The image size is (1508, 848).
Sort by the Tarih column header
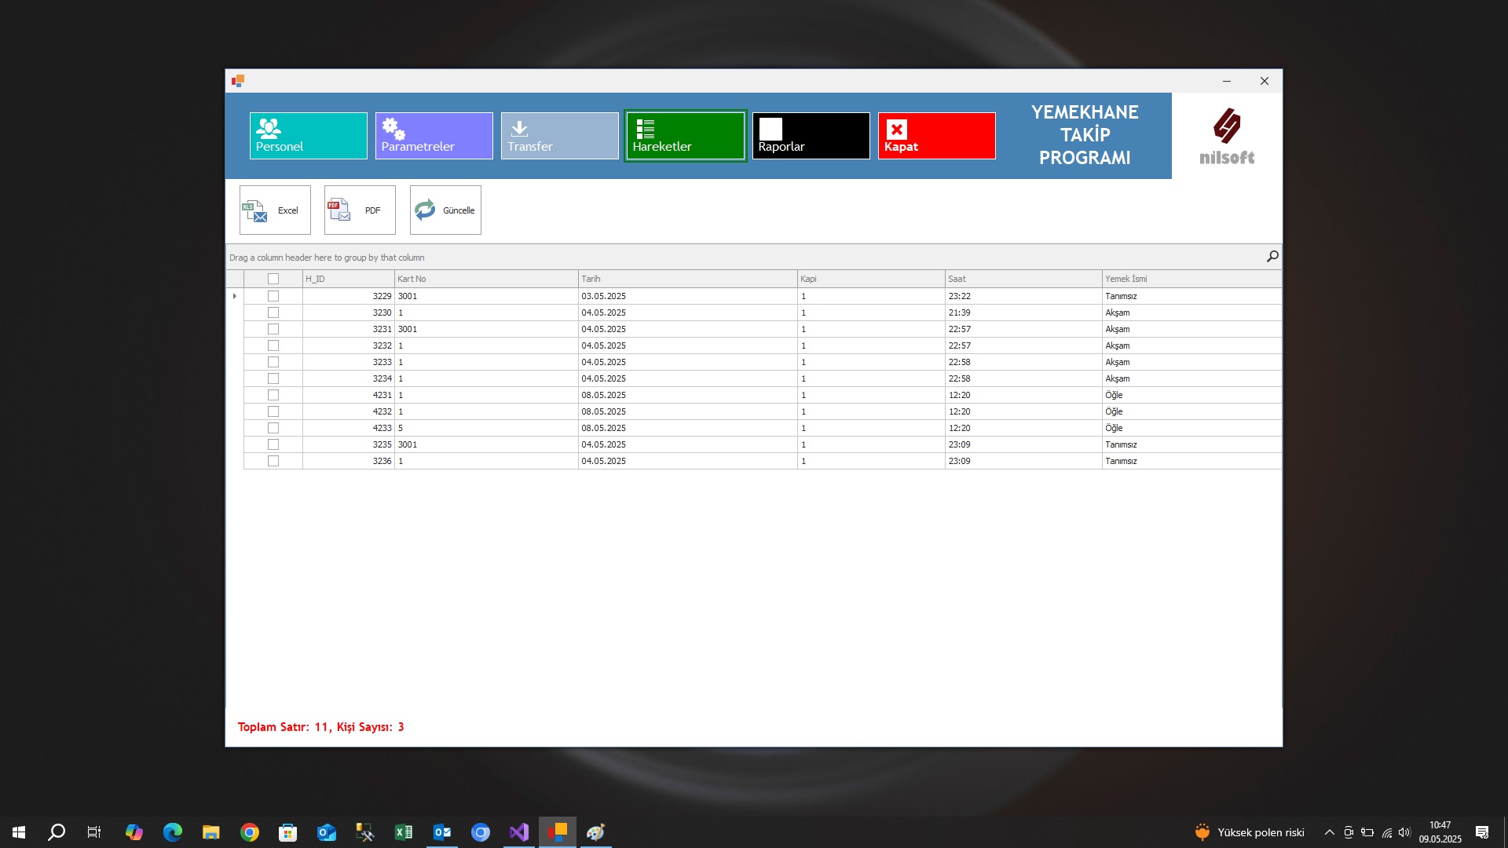[687, 279]
